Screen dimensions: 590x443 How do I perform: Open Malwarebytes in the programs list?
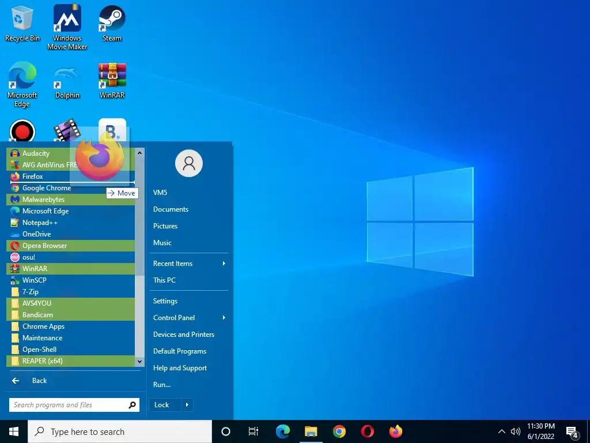pos(70,199)
